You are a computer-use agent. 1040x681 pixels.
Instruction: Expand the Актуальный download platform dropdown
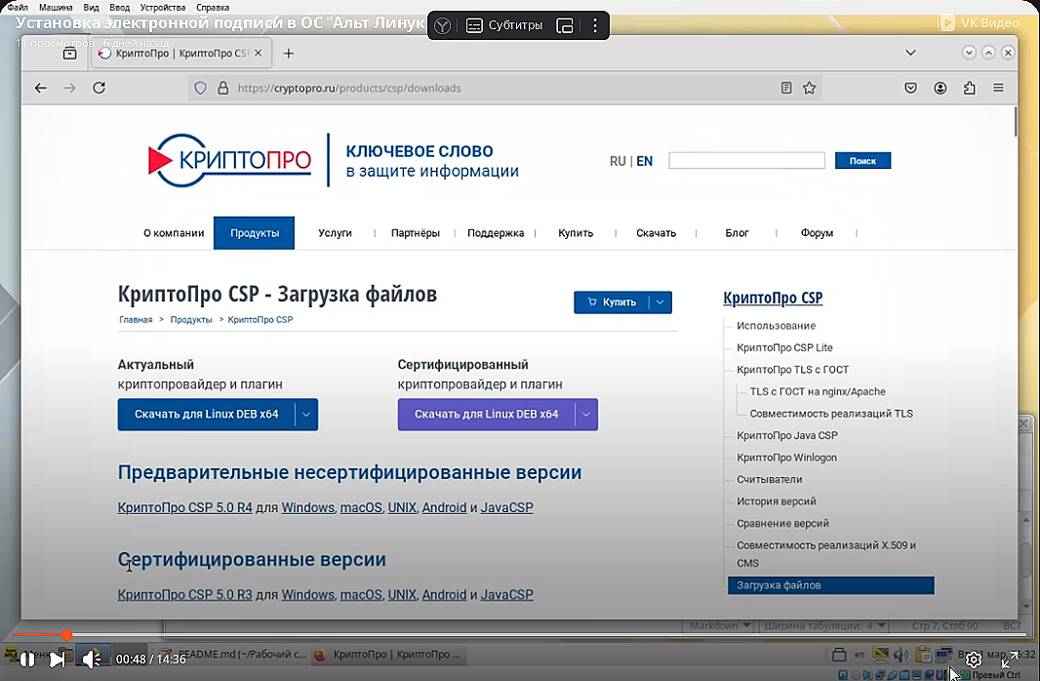[x=306, y=415]
